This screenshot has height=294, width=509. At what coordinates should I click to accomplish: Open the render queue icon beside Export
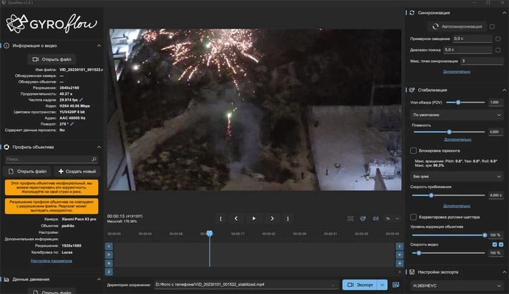tap(396, 285)
